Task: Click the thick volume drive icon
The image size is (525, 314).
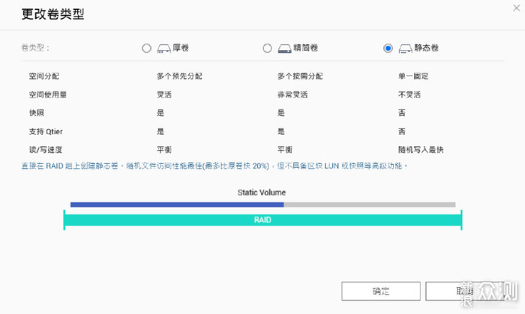Action: coord(163,49)
